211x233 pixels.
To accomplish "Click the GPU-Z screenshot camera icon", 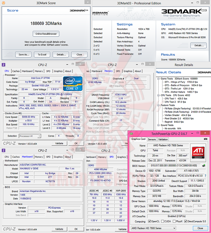I will point(205,139).
